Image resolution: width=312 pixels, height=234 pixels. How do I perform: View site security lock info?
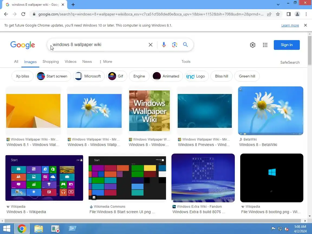tap(34, 14)
